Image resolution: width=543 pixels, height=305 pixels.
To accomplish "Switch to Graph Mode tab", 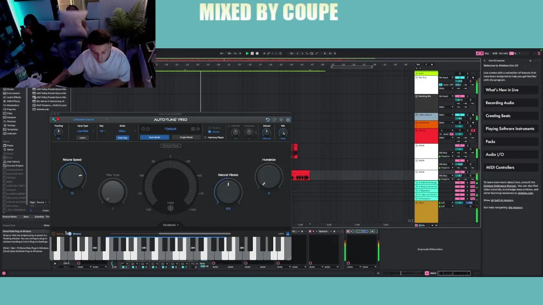I will click(x=186, y=137).
